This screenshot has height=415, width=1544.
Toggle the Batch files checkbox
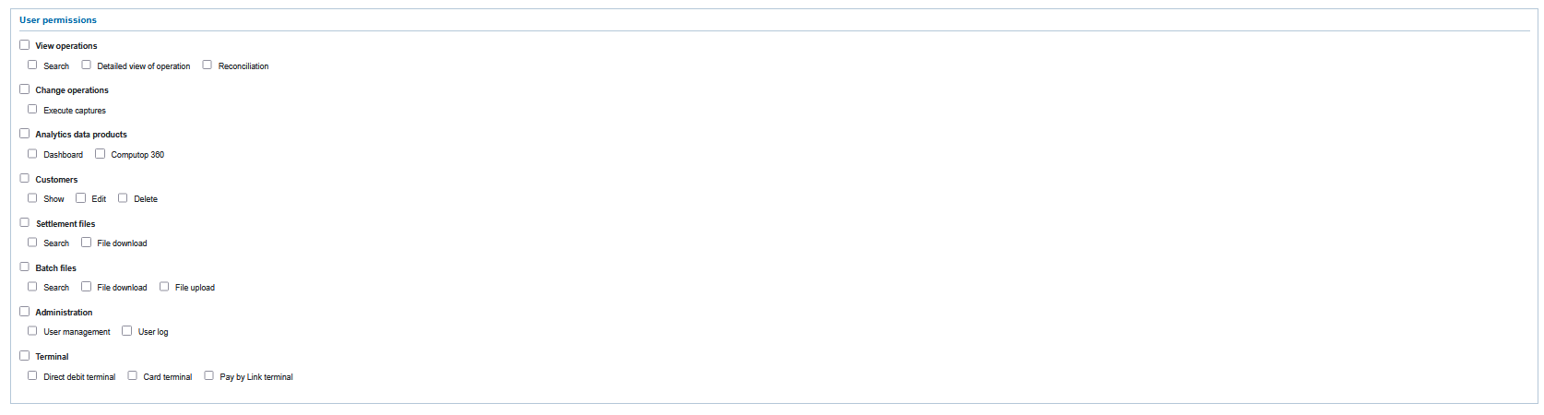tap(25, 267)
